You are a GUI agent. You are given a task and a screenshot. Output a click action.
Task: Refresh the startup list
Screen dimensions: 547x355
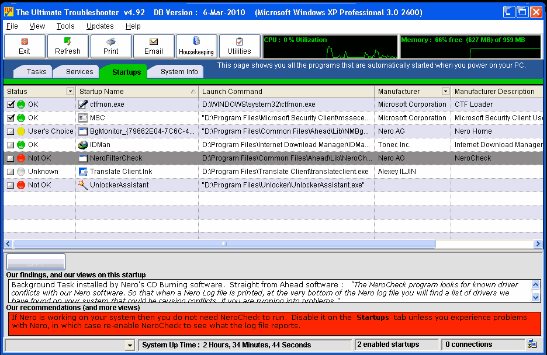click(x=68, y=46)
